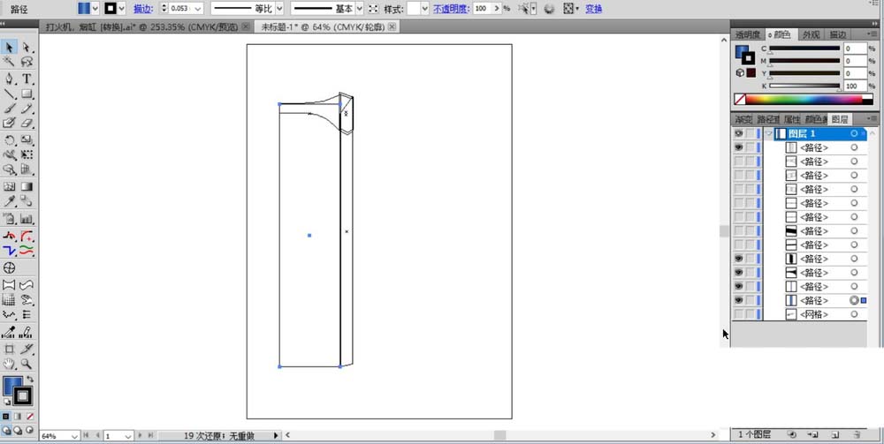Image resolution: width=884 pixels, height=444 pixels.
Task: Click the swap fill and stroke arrow
Action: (30, 380)
